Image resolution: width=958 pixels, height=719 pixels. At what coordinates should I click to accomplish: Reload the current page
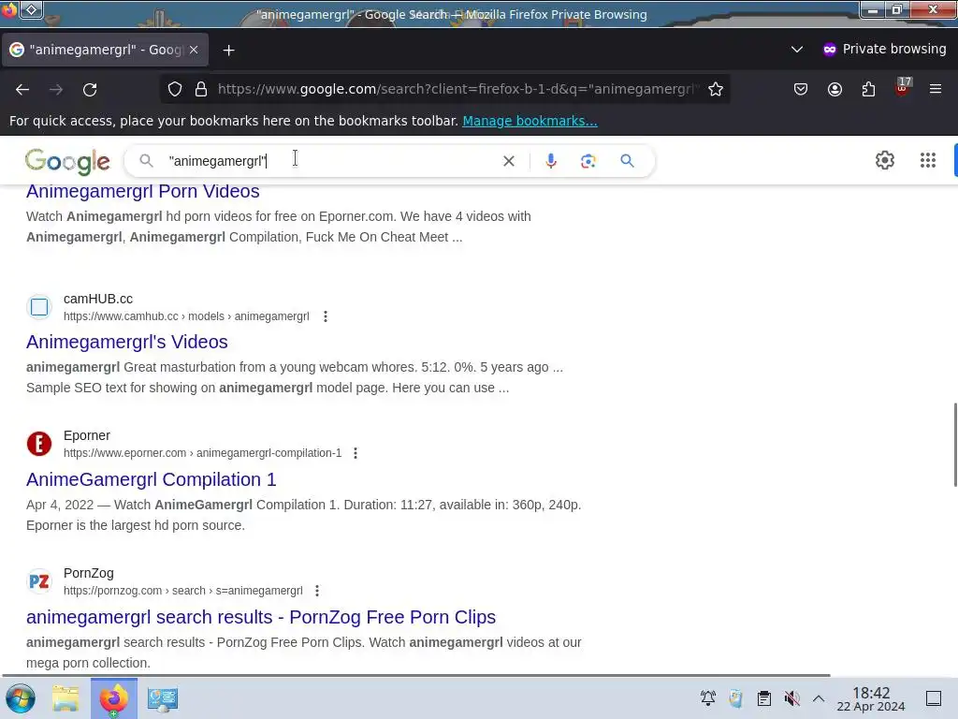90,89
